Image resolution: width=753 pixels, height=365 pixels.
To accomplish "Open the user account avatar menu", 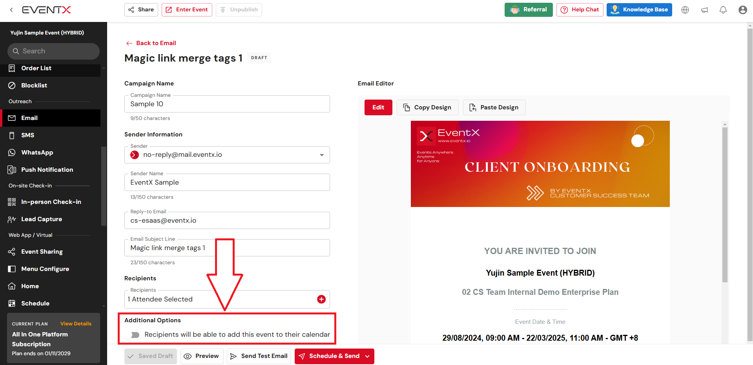I will point(742,10).
